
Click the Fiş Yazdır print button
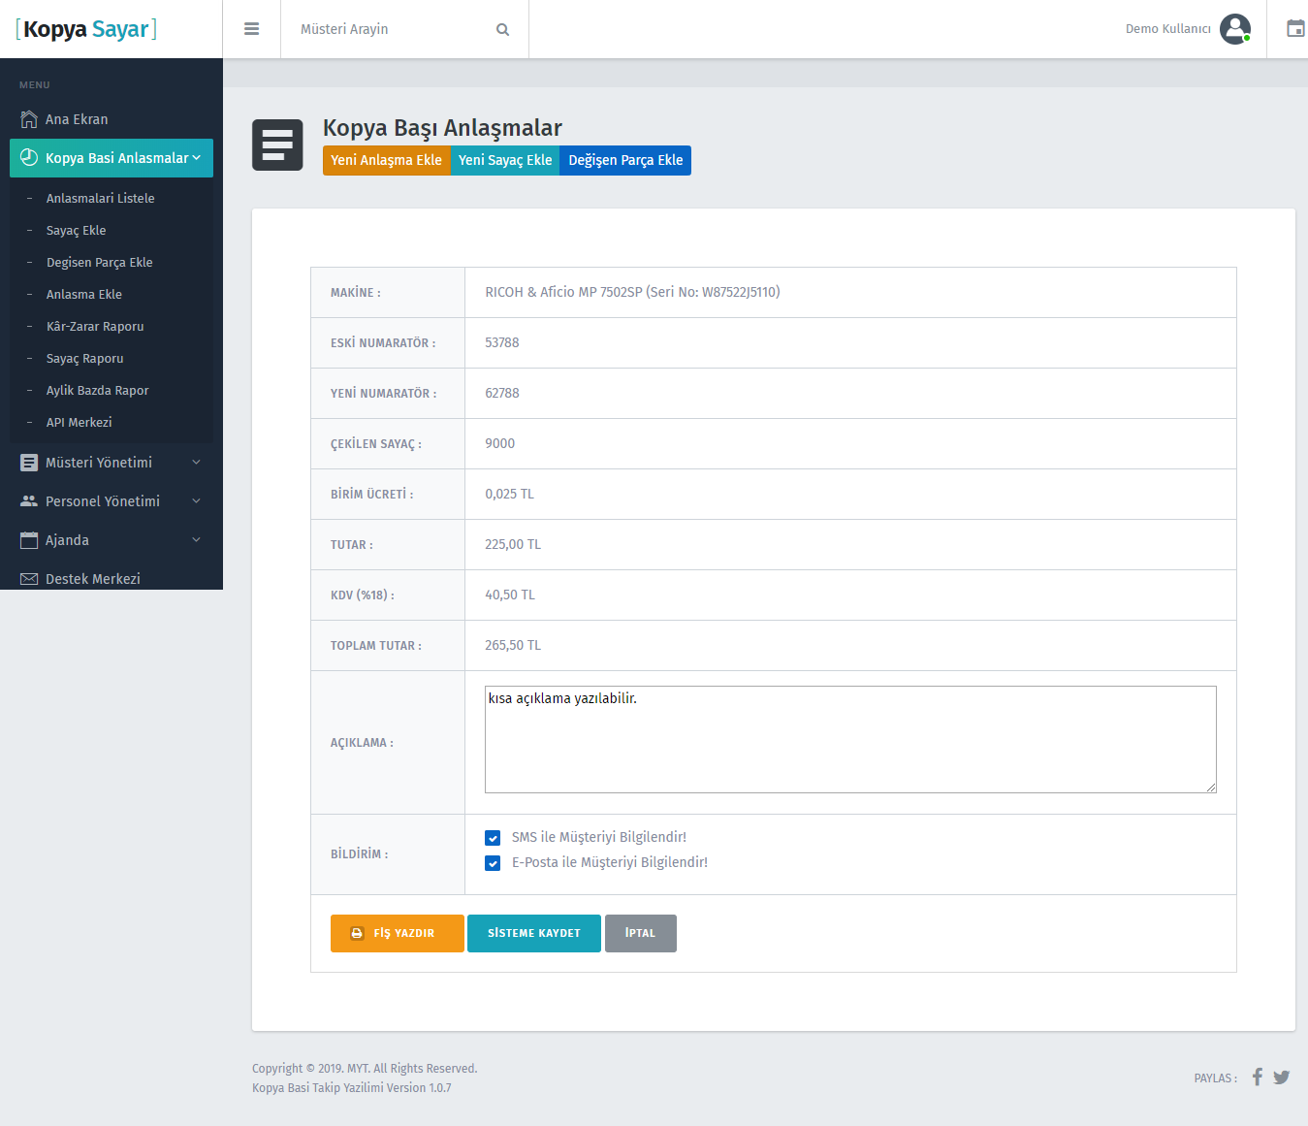[x=397, y=933]
